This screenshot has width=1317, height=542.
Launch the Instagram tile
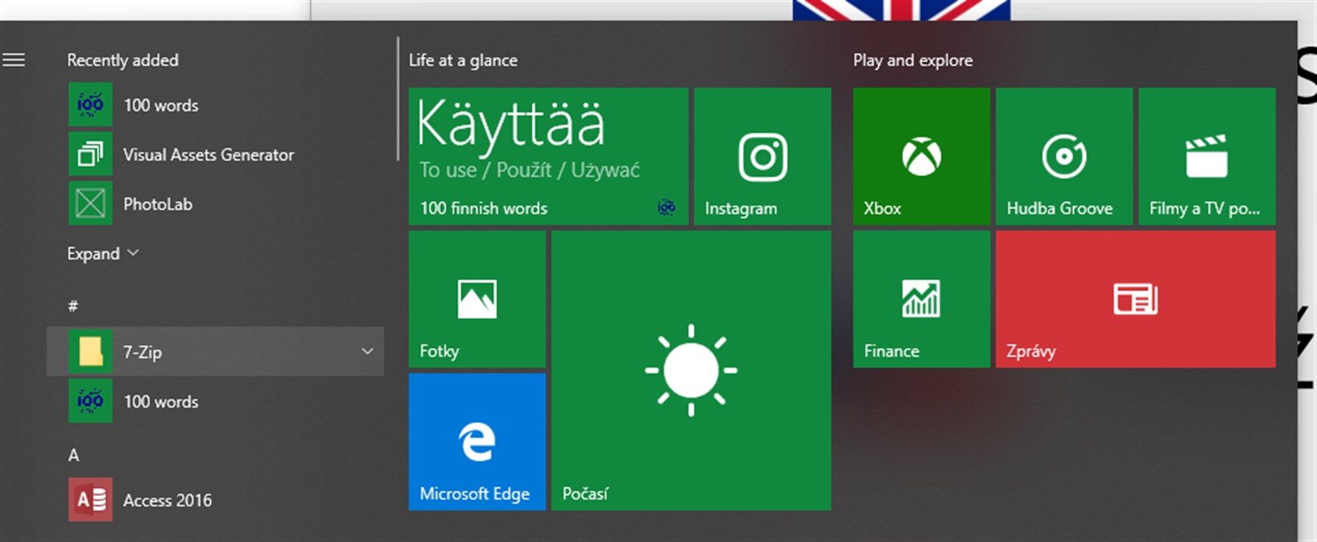point(762,157)
